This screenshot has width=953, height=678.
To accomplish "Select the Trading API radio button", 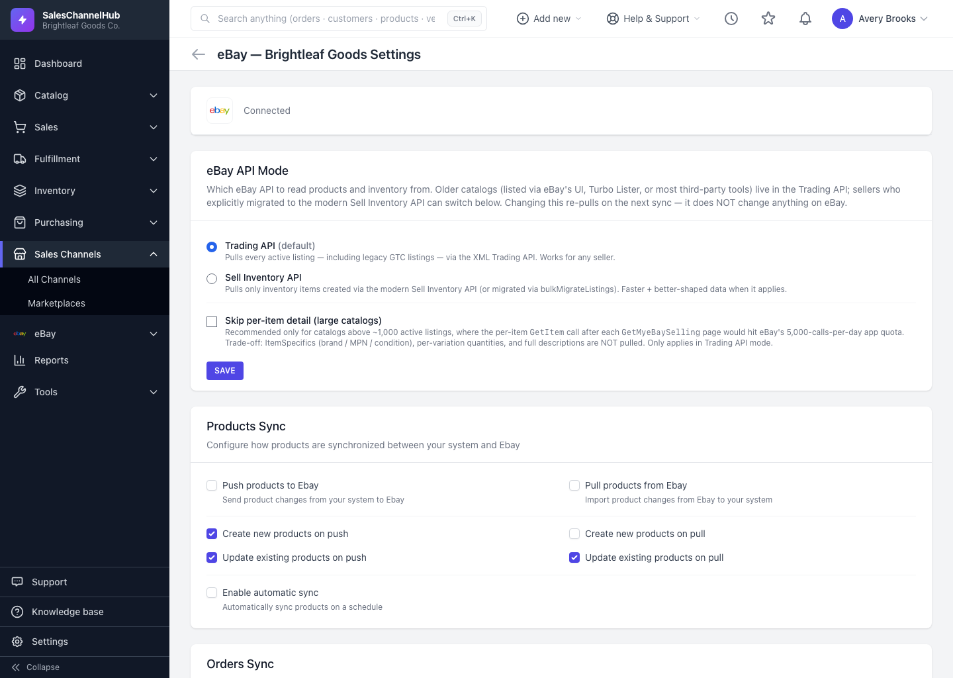I will (x=212, y=247).
